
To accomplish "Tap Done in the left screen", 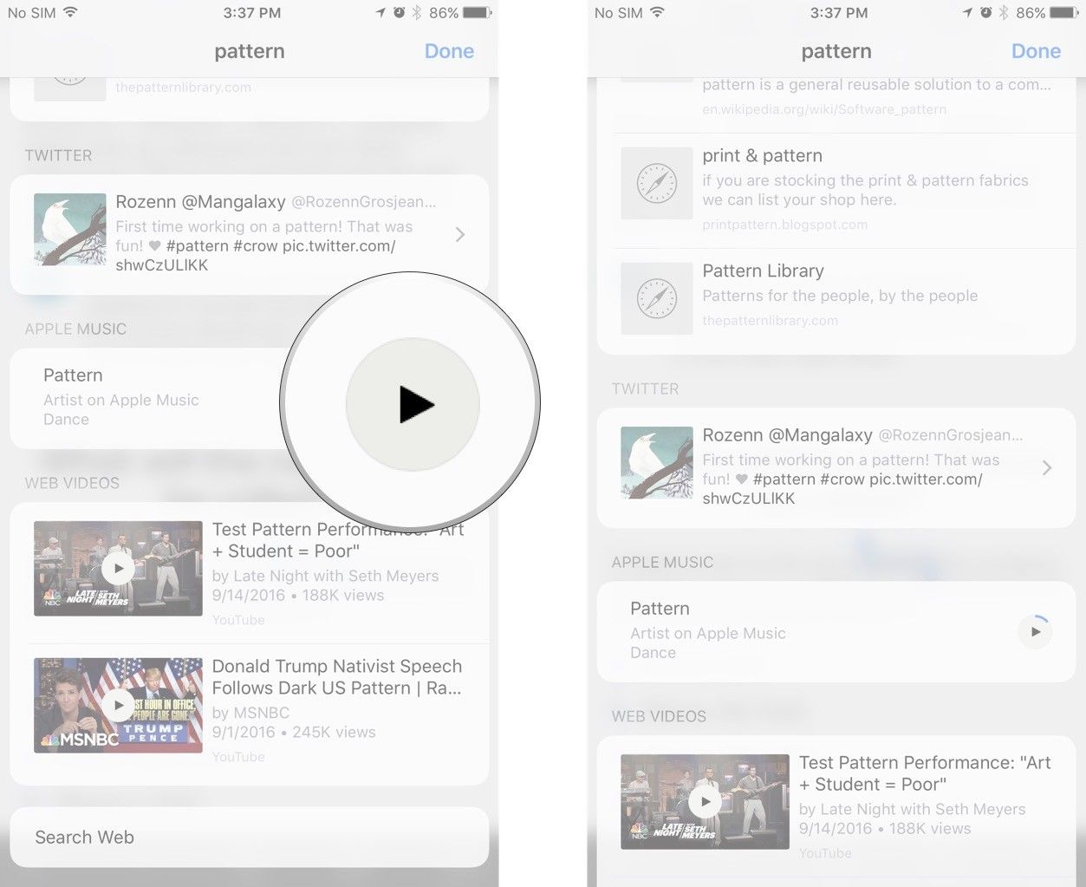I will click(449, 51).
